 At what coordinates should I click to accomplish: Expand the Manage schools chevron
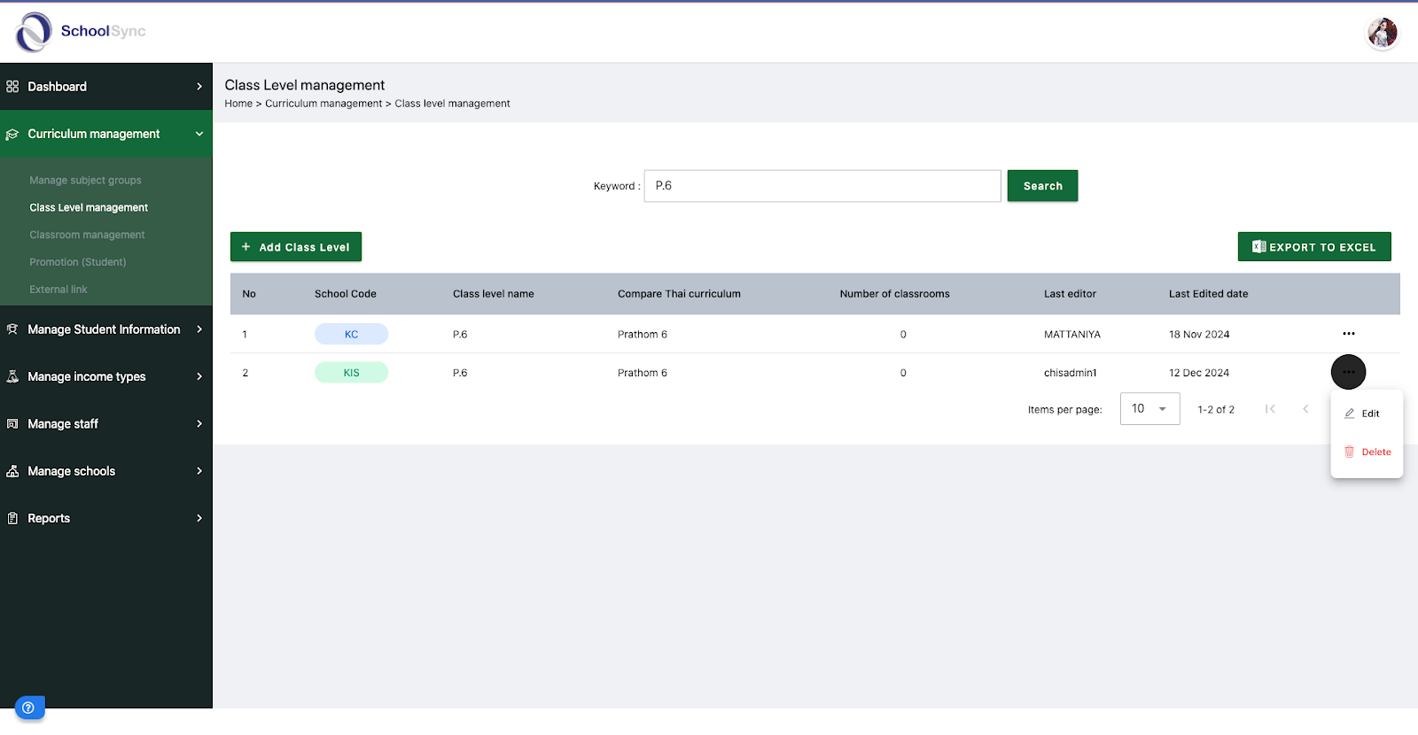199,471
